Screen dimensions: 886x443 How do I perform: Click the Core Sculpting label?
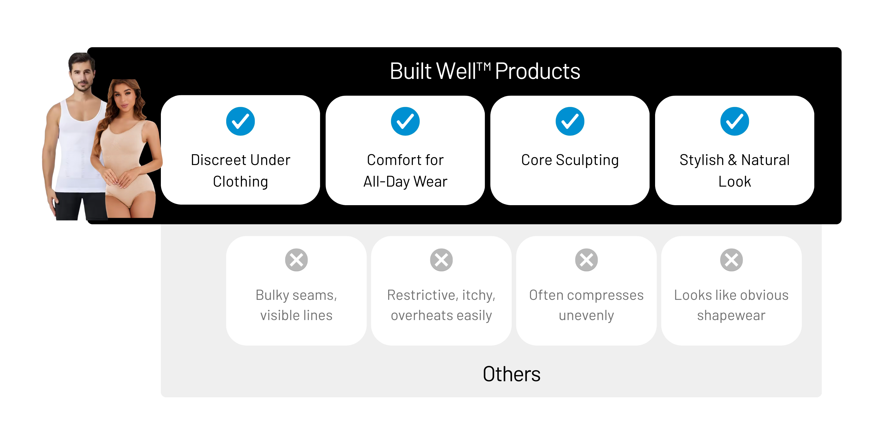570,160
